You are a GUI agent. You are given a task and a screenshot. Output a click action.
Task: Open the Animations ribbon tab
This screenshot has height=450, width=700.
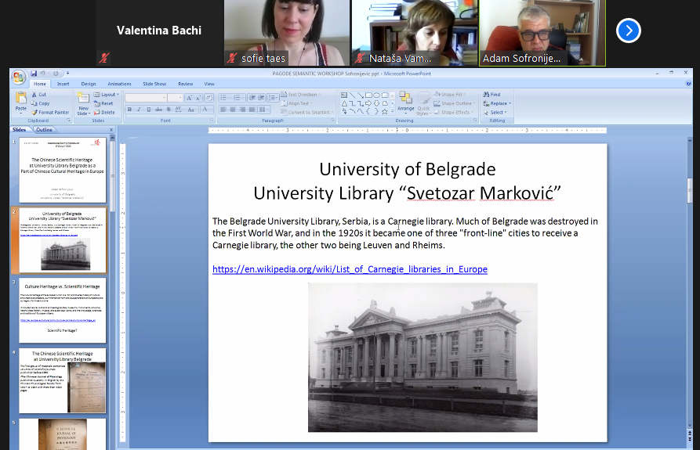(x=119, y=84)
